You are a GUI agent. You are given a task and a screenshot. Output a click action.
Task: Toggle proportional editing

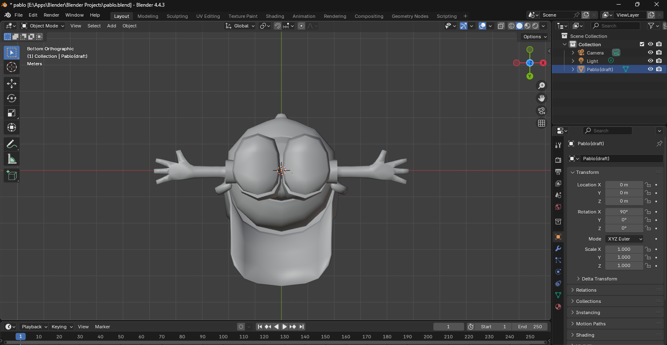pyautogui.click(x=301, y=26)
